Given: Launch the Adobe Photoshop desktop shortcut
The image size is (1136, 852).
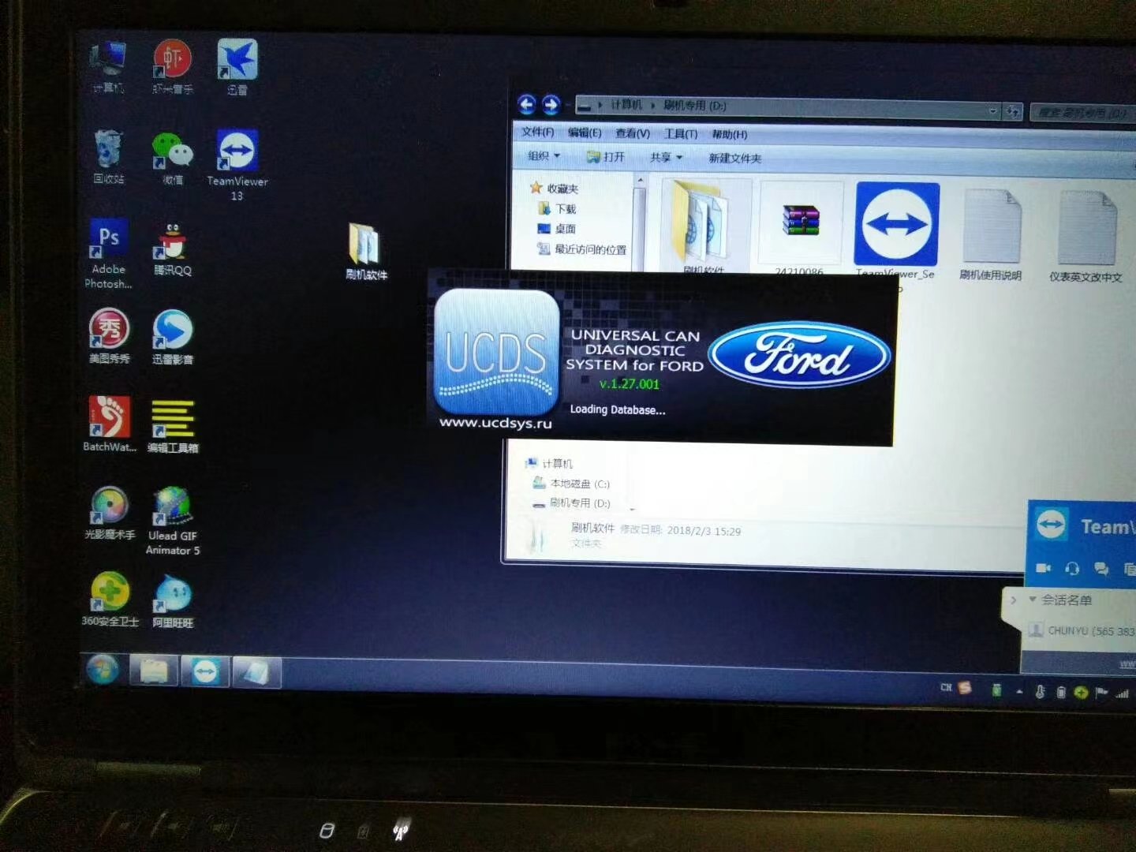Looking at the screenshot, I should click(108, 252).
